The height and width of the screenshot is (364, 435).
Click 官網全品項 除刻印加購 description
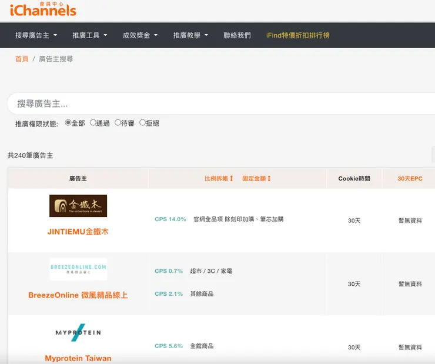(x=239, y=219)
